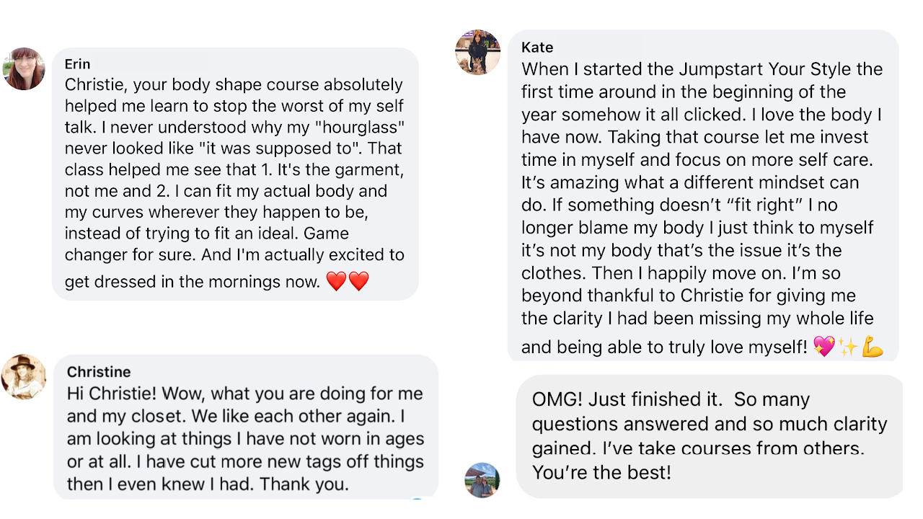923x519 pixels.
Task: Click the flexed bicep emoji
Action: pyautogui.click(x=872, y=347)
